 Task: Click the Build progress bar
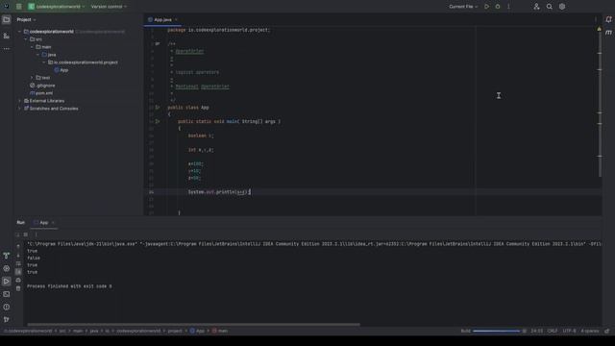[x=496, y=331]
